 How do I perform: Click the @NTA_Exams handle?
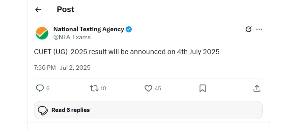[x=72, y=37]
